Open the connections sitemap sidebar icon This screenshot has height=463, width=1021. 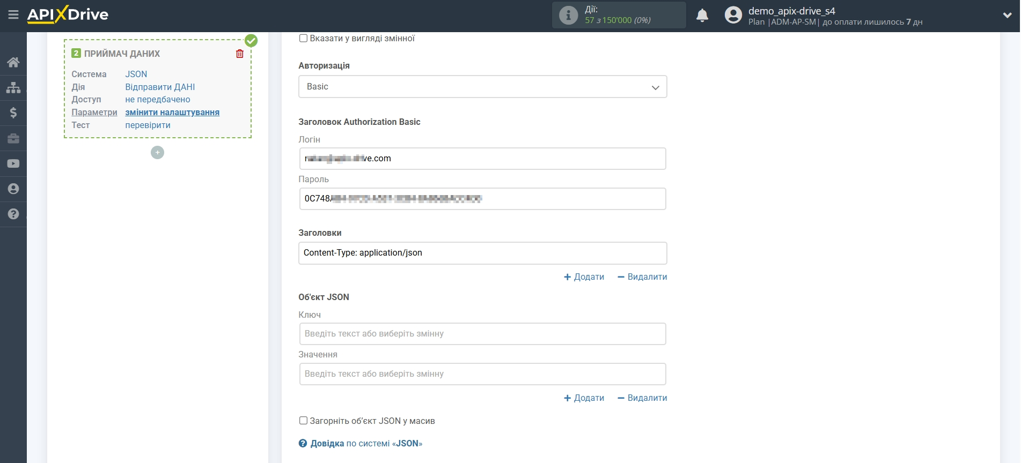pos(13,87)
